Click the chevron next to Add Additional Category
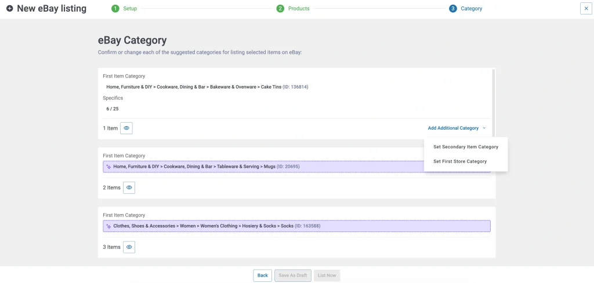 tap(484, 128)
